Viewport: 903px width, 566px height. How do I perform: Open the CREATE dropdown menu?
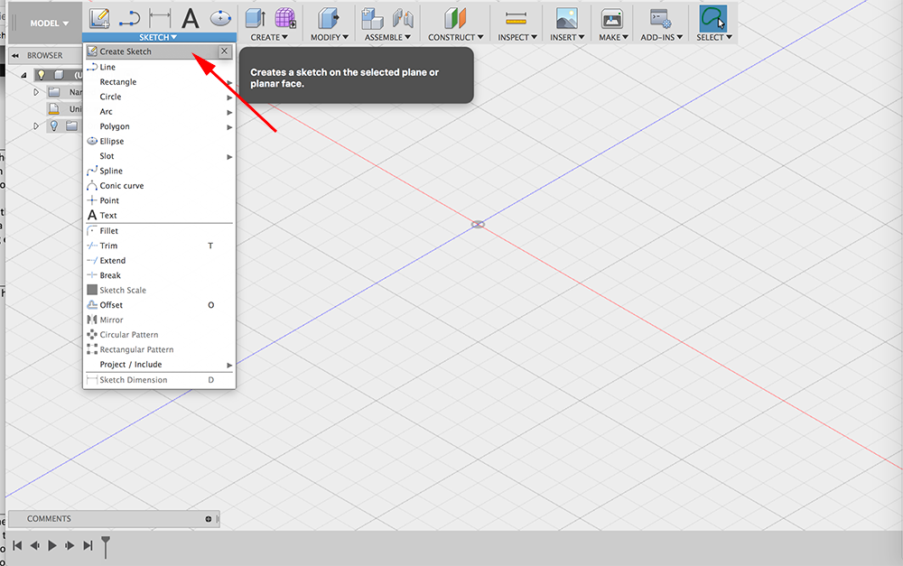coord(269,37)
